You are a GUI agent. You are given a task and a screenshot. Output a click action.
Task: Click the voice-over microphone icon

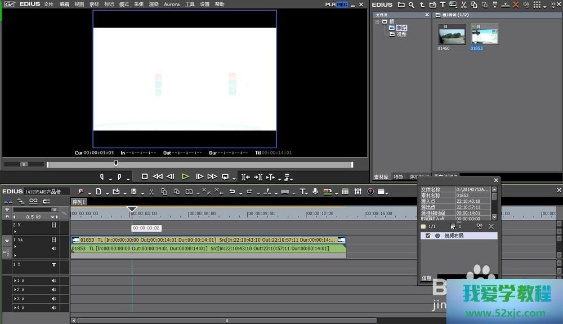[315, 192]
